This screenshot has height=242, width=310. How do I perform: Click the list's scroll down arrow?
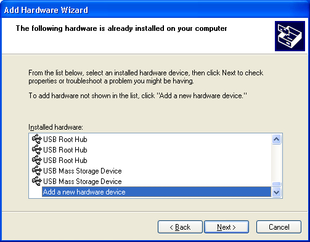[x=277, y=193]
